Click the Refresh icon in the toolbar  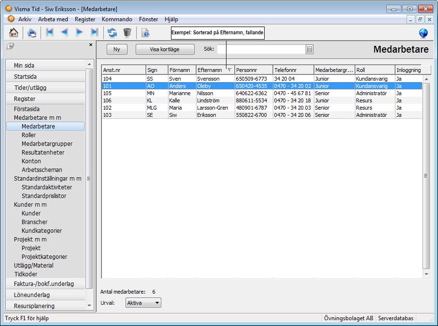pyautogui.click(x=112, y=32)
